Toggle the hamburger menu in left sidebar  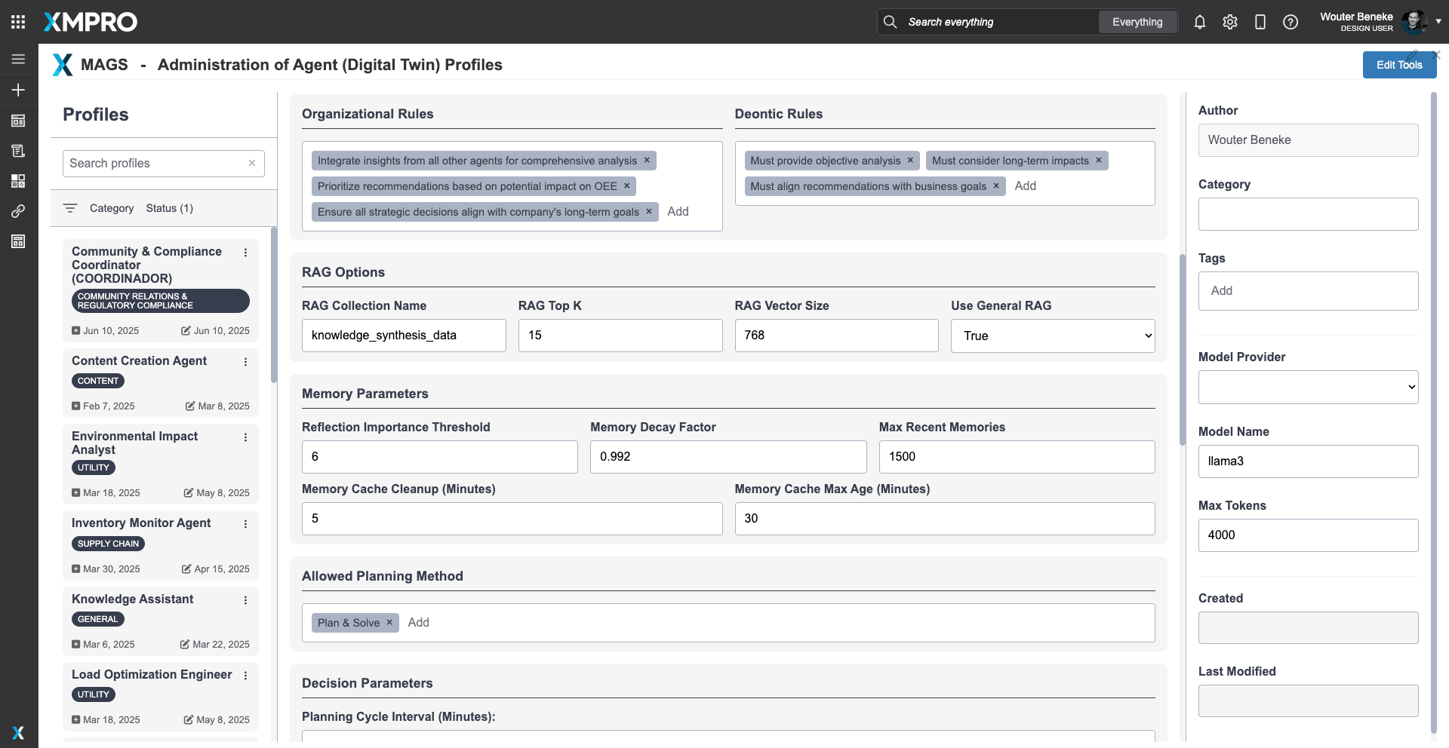18,59
